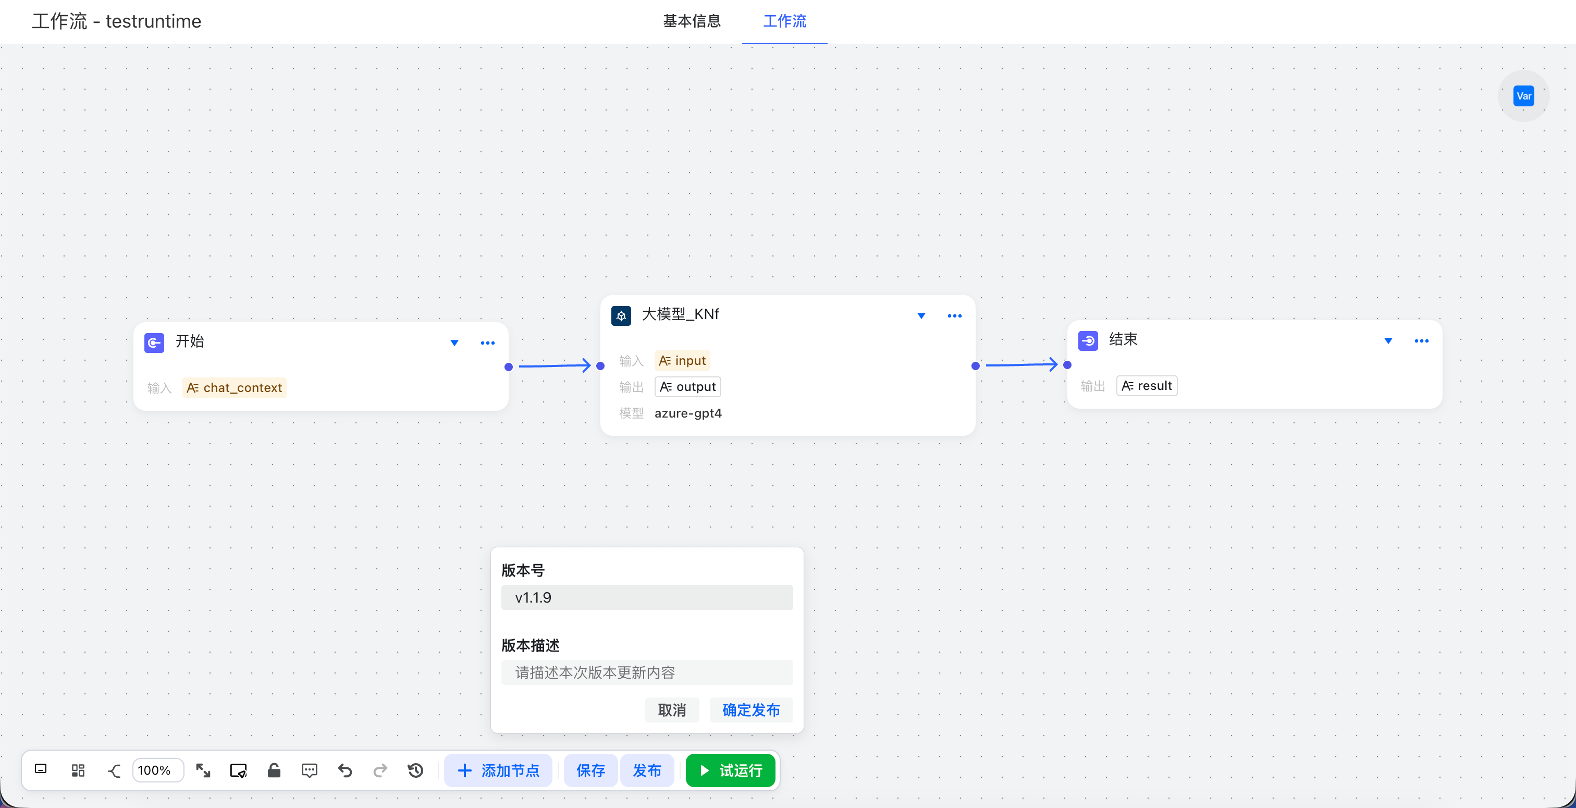Toggle the canvas lock padlock
Screen dimensions: 1576x808
(274, 770)
